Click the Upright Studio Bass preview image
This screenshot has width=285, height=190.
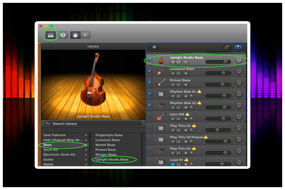coord(93,85)
